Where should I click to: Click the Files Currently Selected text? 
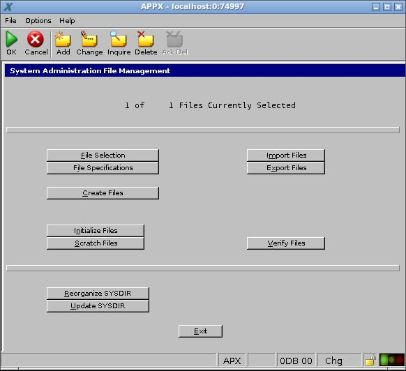click(237, 105)
